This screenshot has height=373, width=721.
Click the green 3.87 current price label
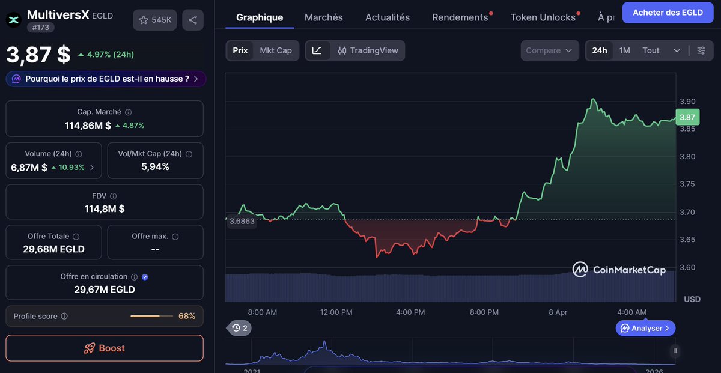[687, 117]
